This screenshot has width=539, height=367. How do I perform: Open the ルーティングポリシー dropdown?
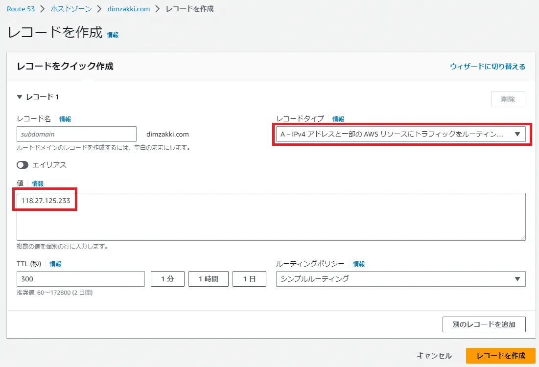(400, 279)
